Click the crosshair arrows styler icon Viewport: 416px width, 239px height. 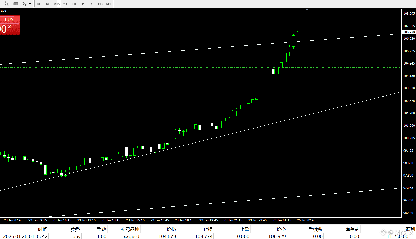click(x=24, y=4)
